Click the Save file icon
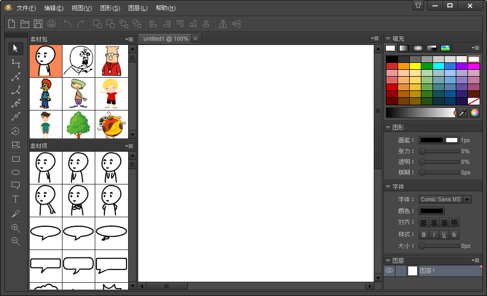 coord(38,24)
